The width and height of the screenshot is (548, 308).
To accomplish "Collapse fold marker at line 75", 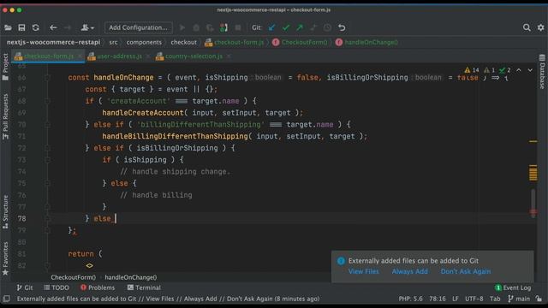I will pyautogui.click(x=47, y=183).
